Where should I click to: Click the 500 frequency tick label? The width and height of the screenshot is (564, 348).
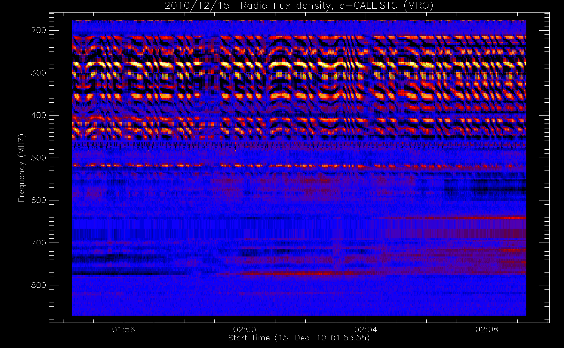point(38,158)
